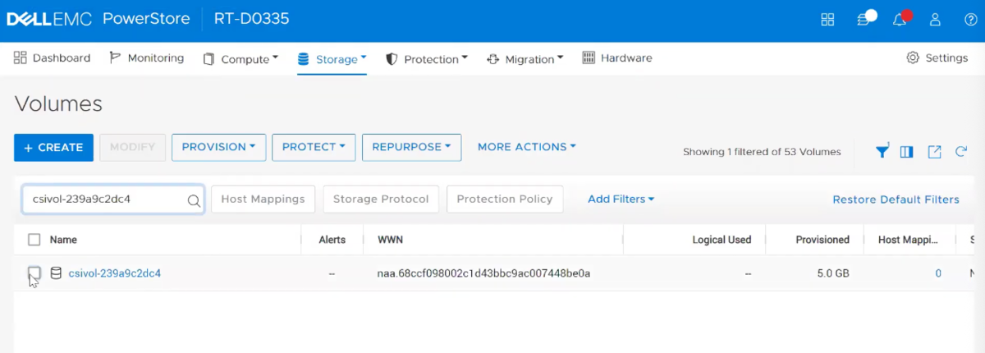Open the More Actions dropdown
This screenshot has height=353, width=985.
526,147
